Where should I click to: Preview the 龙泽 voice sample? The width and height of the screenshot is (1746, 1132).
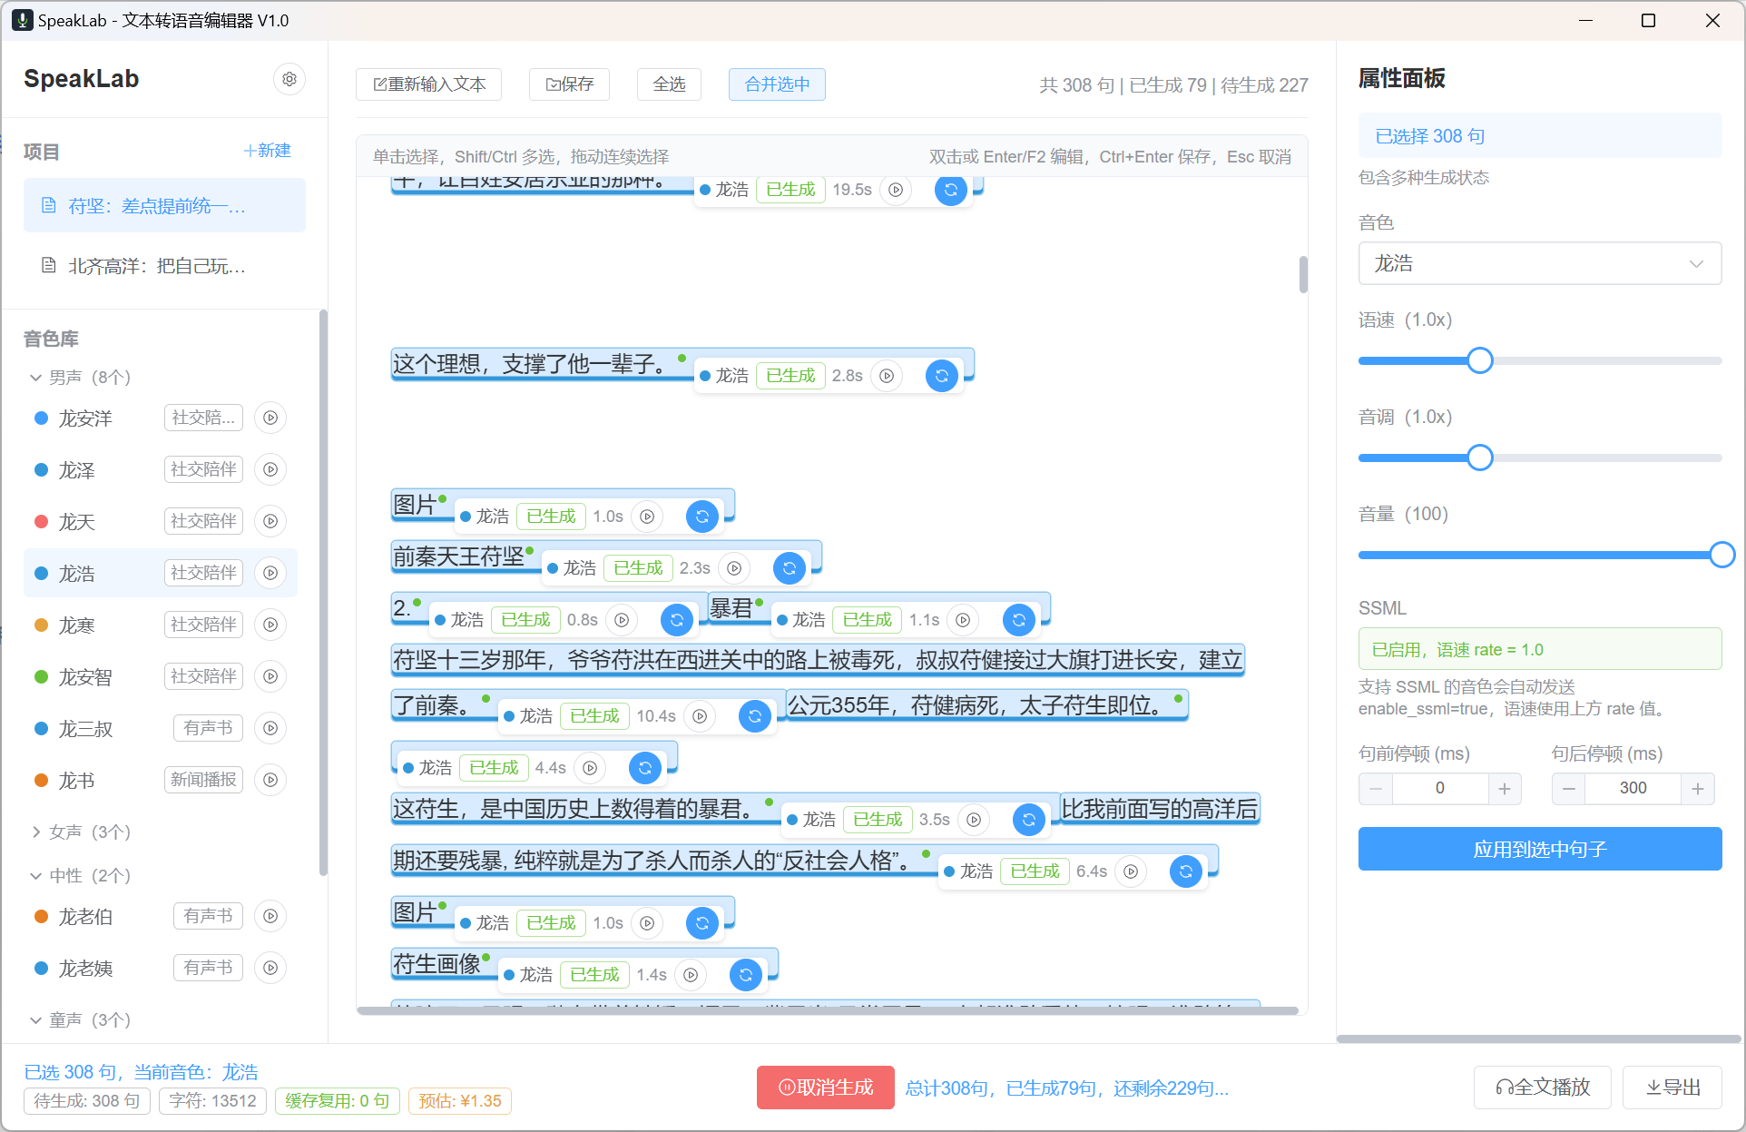(270, 469)
